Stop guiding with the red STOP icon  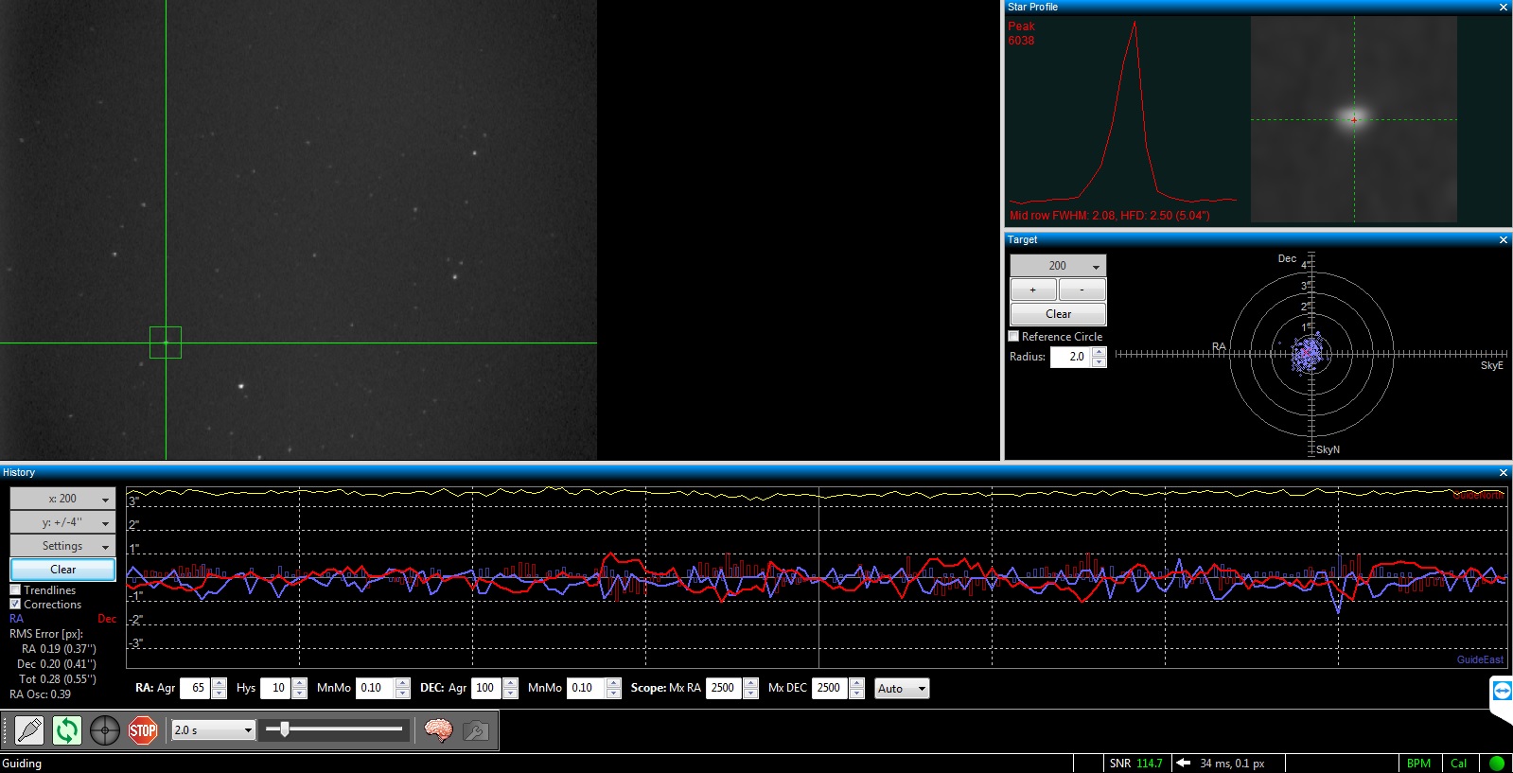coord(143,730)
